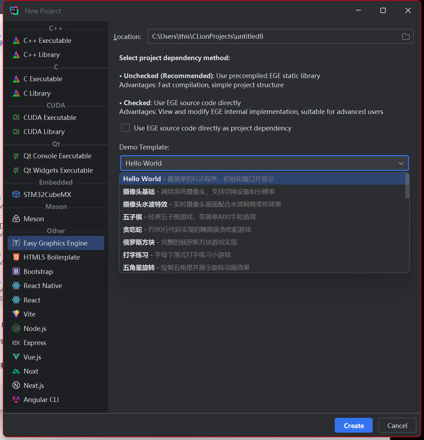Select the STM32CubeMX cube icon

[16, 195]
